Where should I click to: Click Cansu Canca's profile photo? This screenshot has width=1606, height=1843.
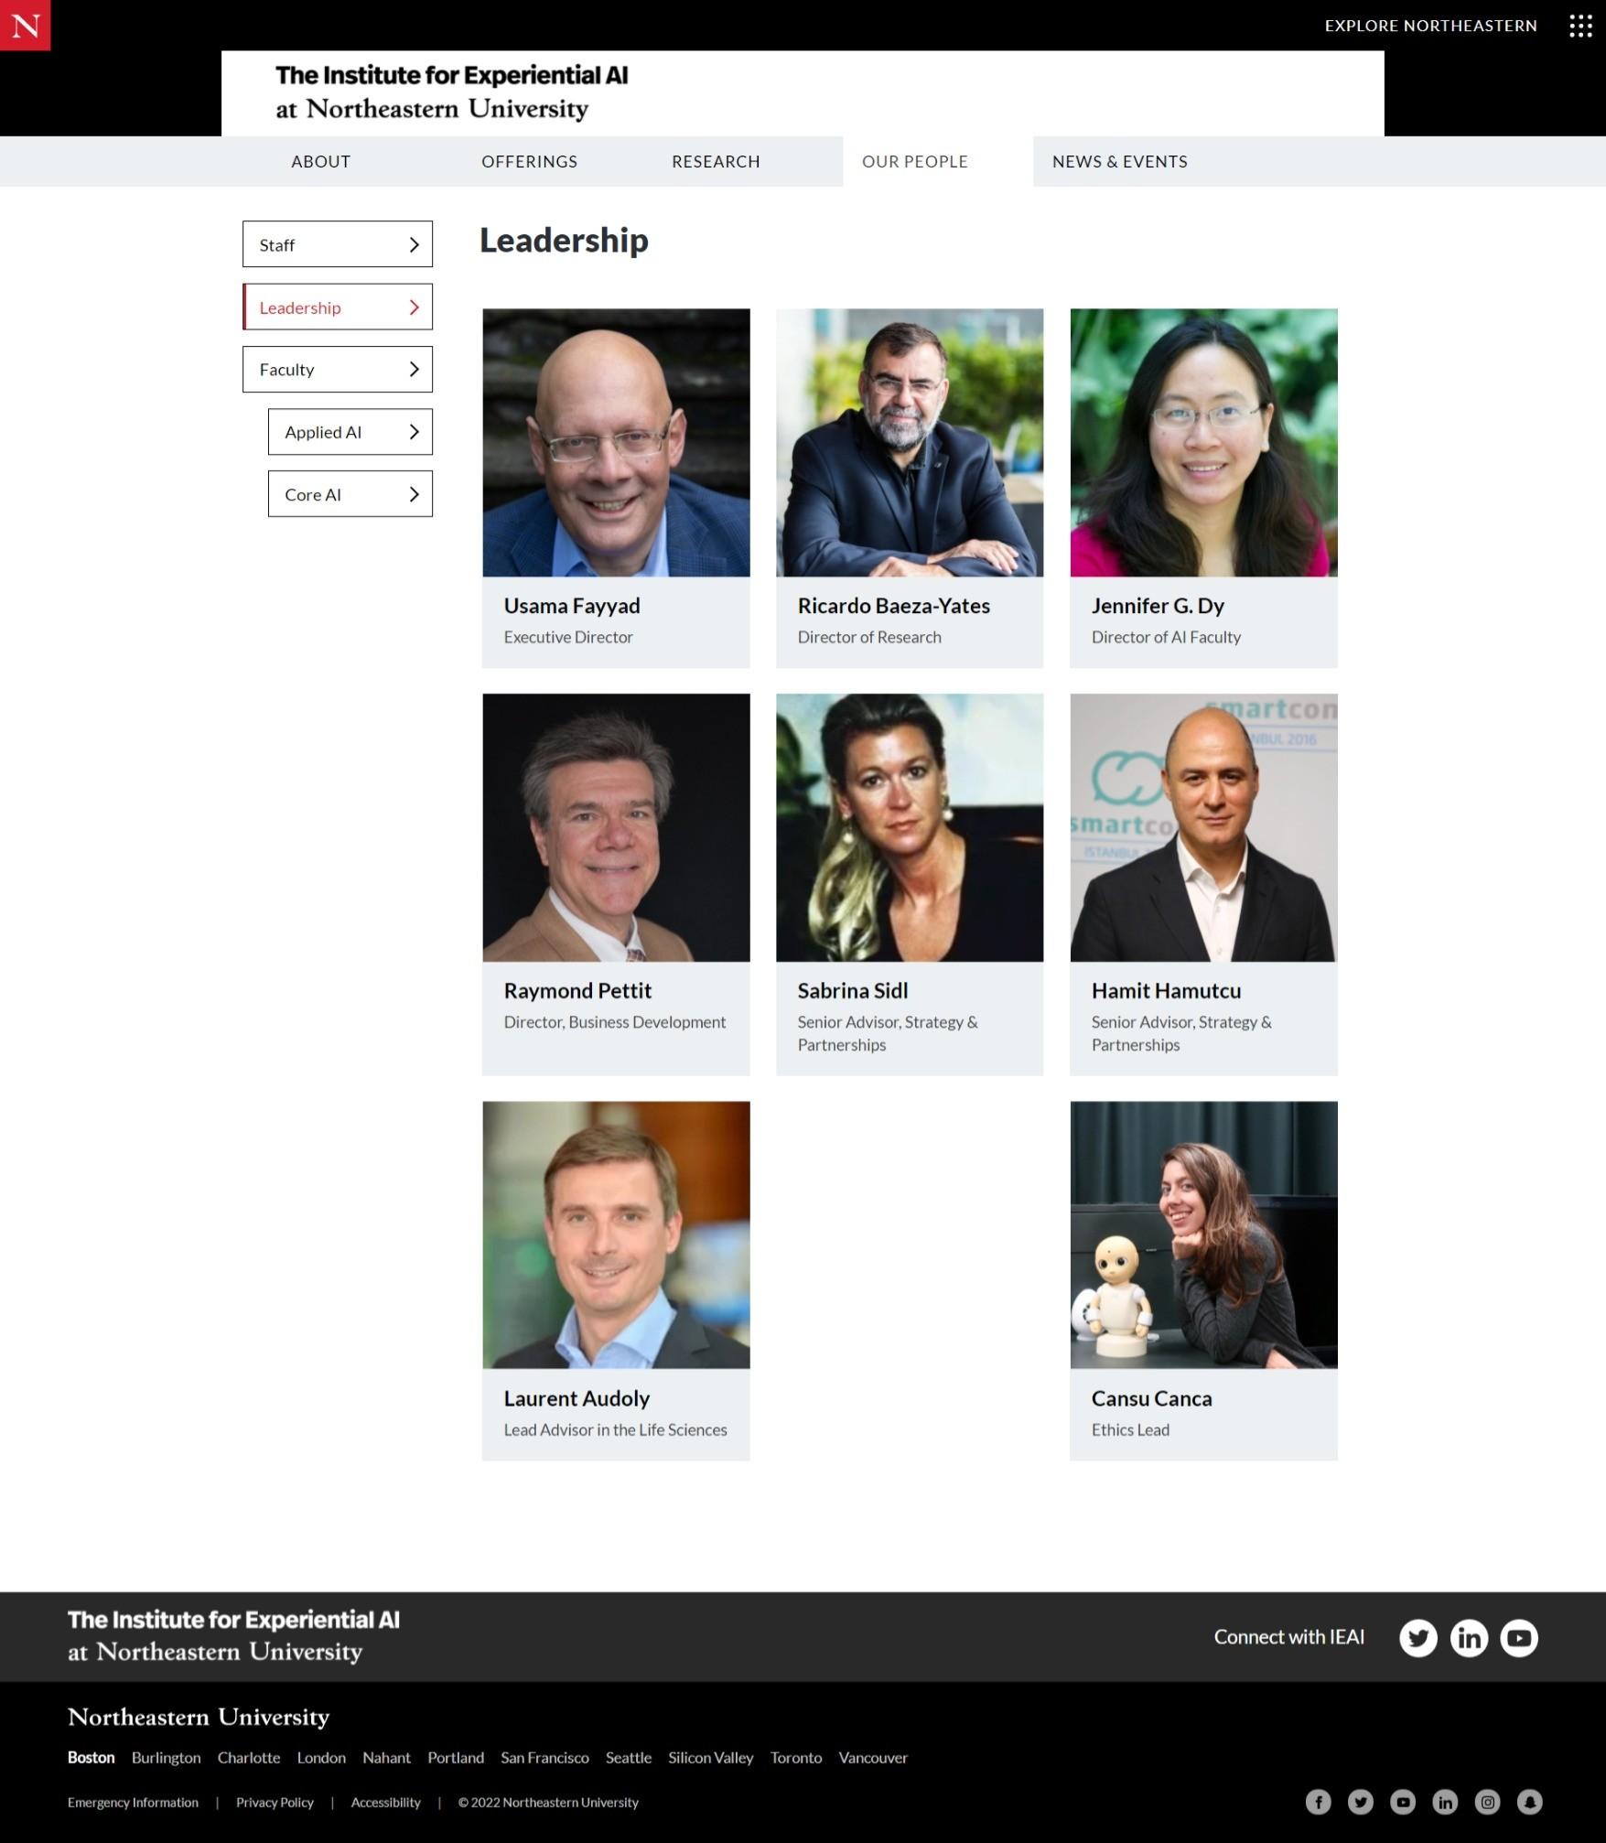click(x=1203, y=1234)
